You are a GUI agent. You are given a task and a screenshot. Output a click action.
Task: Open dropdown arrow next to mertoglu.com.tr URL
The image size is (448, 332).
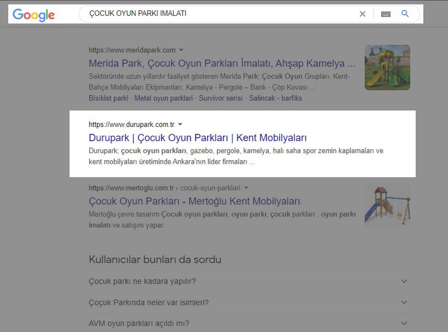pyautogui.click(x=246, y=188)
